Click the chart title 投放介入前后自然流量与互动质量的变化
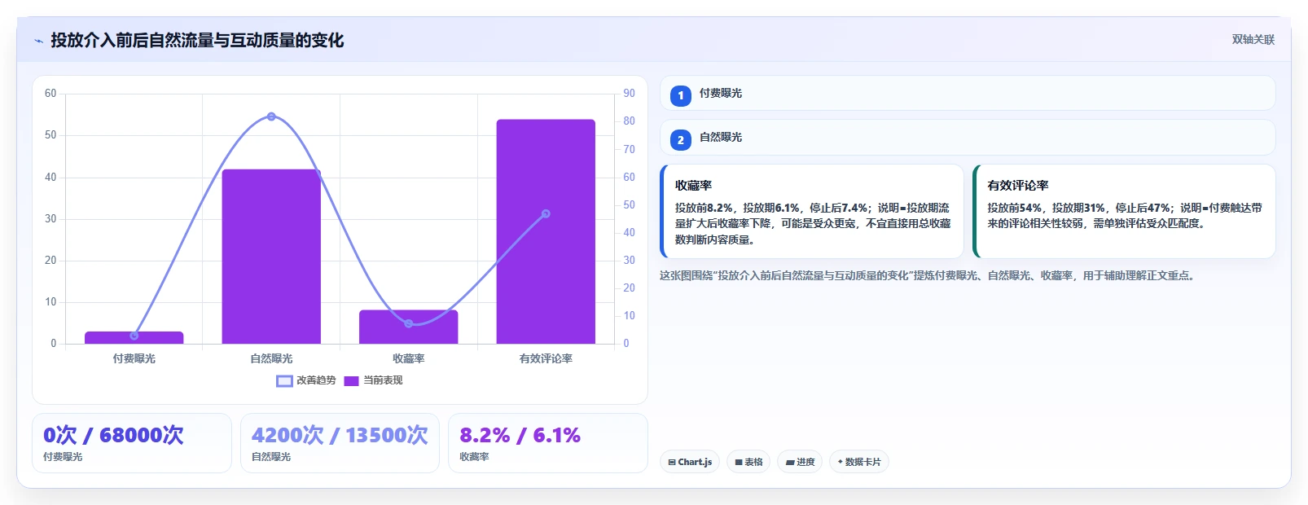The height and width of the screenshot is (505, 1308). click(197, 40)
